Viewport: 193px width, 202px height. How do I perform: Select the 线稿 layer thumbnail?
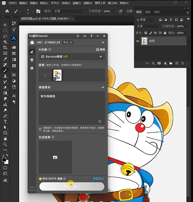(144, 41)
